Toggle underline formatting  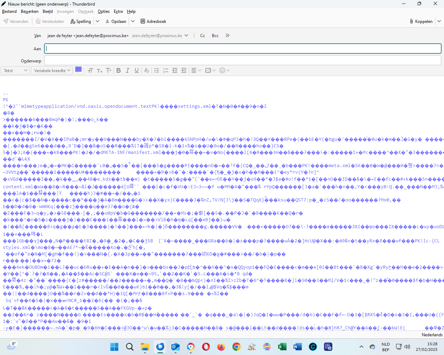tap(137, 70)
